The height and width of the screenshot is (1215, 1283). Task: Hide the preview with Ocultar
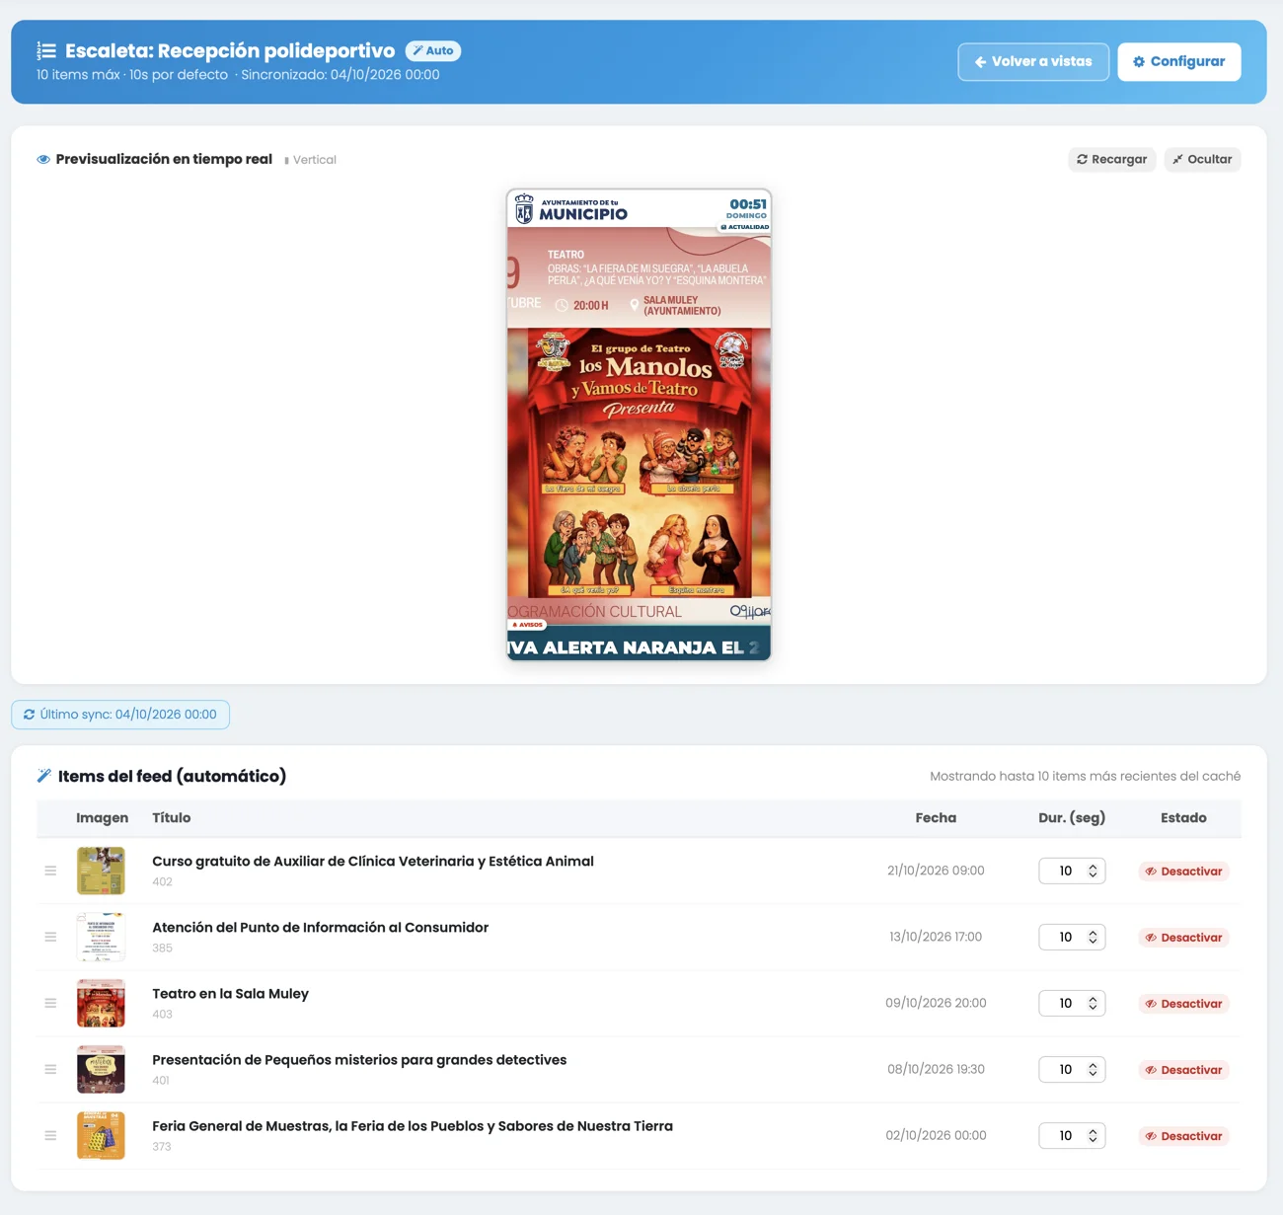coord(1202,159)
